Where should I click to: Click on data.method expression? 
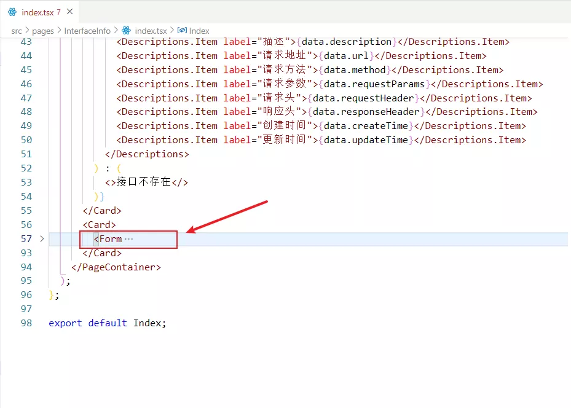355,70
